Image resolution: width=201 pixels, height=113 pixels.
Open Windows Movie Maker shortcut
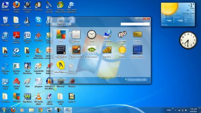tap(38, 53)
